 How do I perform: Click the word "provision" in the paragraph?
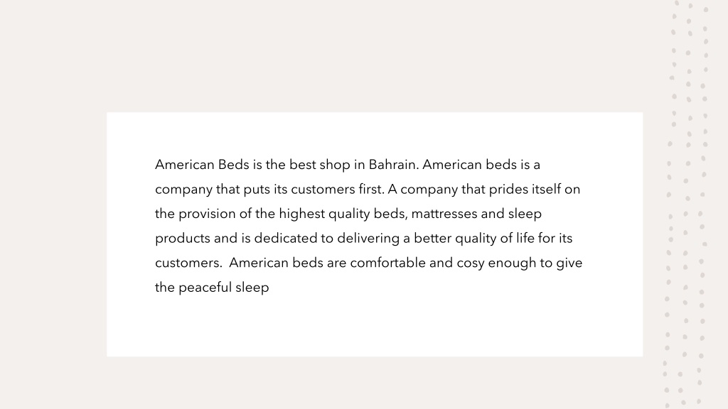[x=207, y=214]
